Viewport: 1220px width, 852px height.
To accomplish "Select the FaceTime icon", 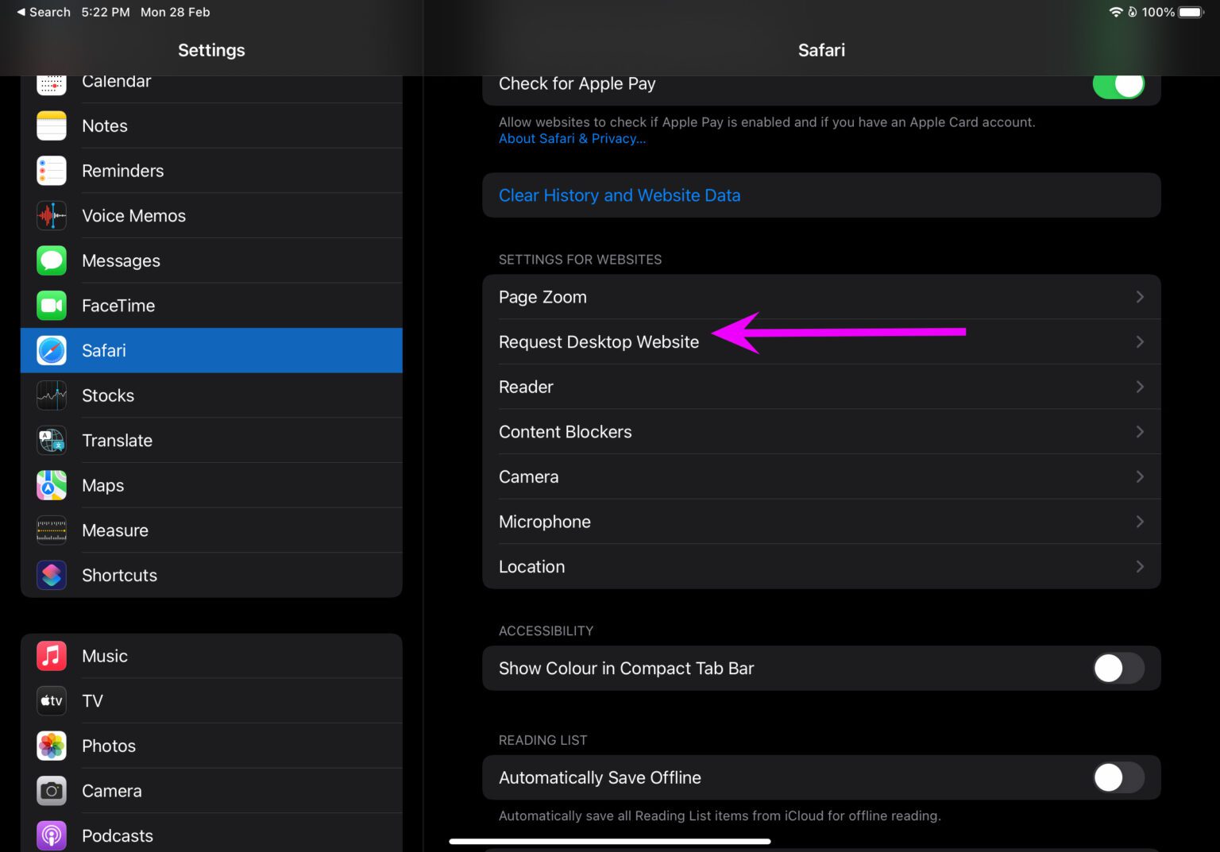I will [51, 305].
